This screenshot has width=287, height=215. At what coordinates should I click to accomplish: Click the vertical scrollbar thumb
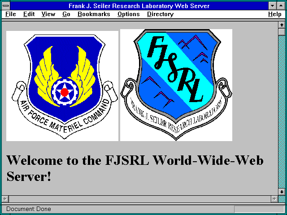click(x=282, y=32)
